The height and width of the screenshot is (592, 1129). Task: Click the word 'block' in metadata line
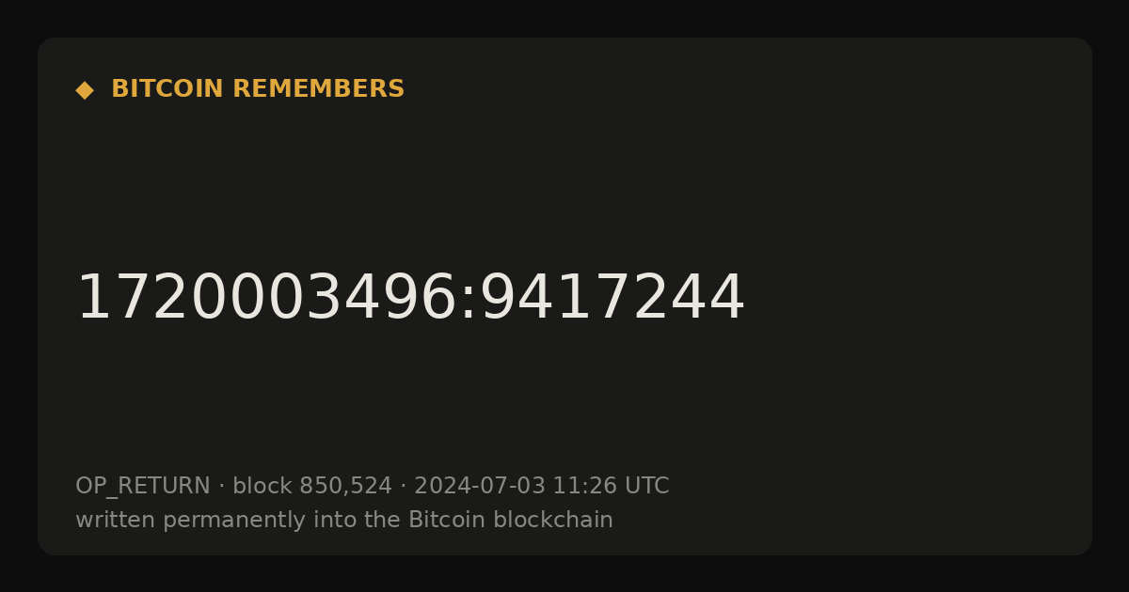[x=262, y=487]
